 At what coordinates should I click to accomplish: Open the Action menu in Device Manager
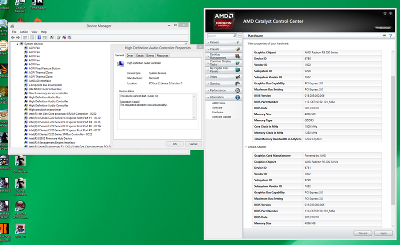24,31
